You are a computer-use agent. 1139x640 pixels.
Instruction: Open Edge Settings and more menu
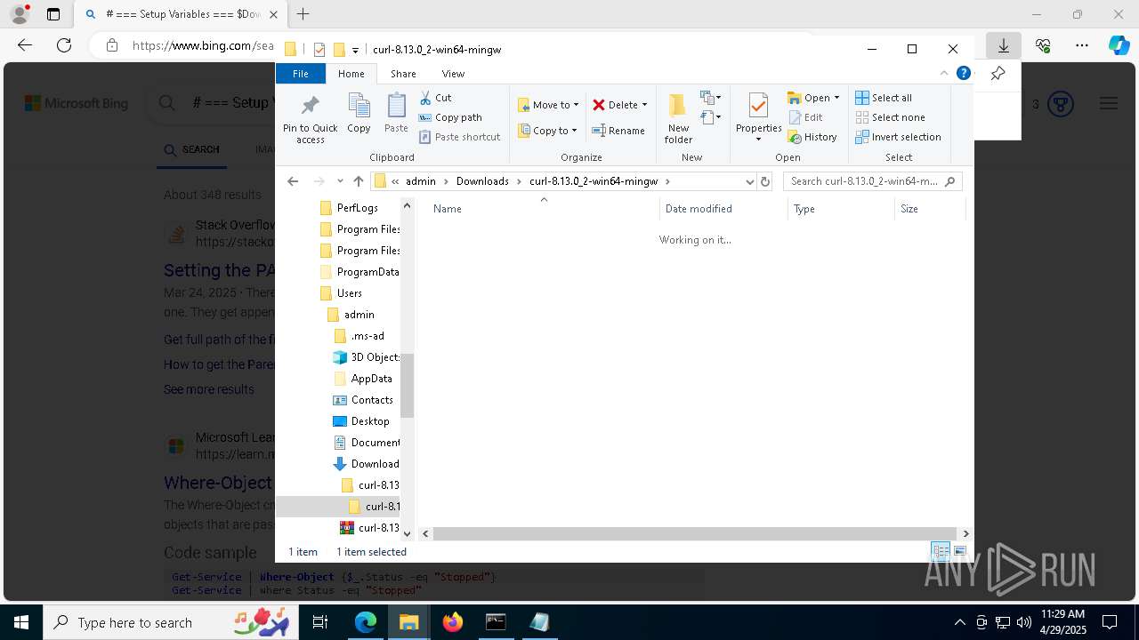coord(1081,45)
